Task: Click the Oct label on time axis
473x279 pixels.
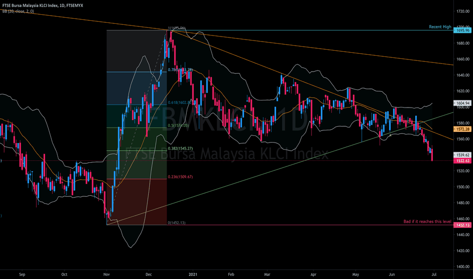Action: tap(64, 274)
